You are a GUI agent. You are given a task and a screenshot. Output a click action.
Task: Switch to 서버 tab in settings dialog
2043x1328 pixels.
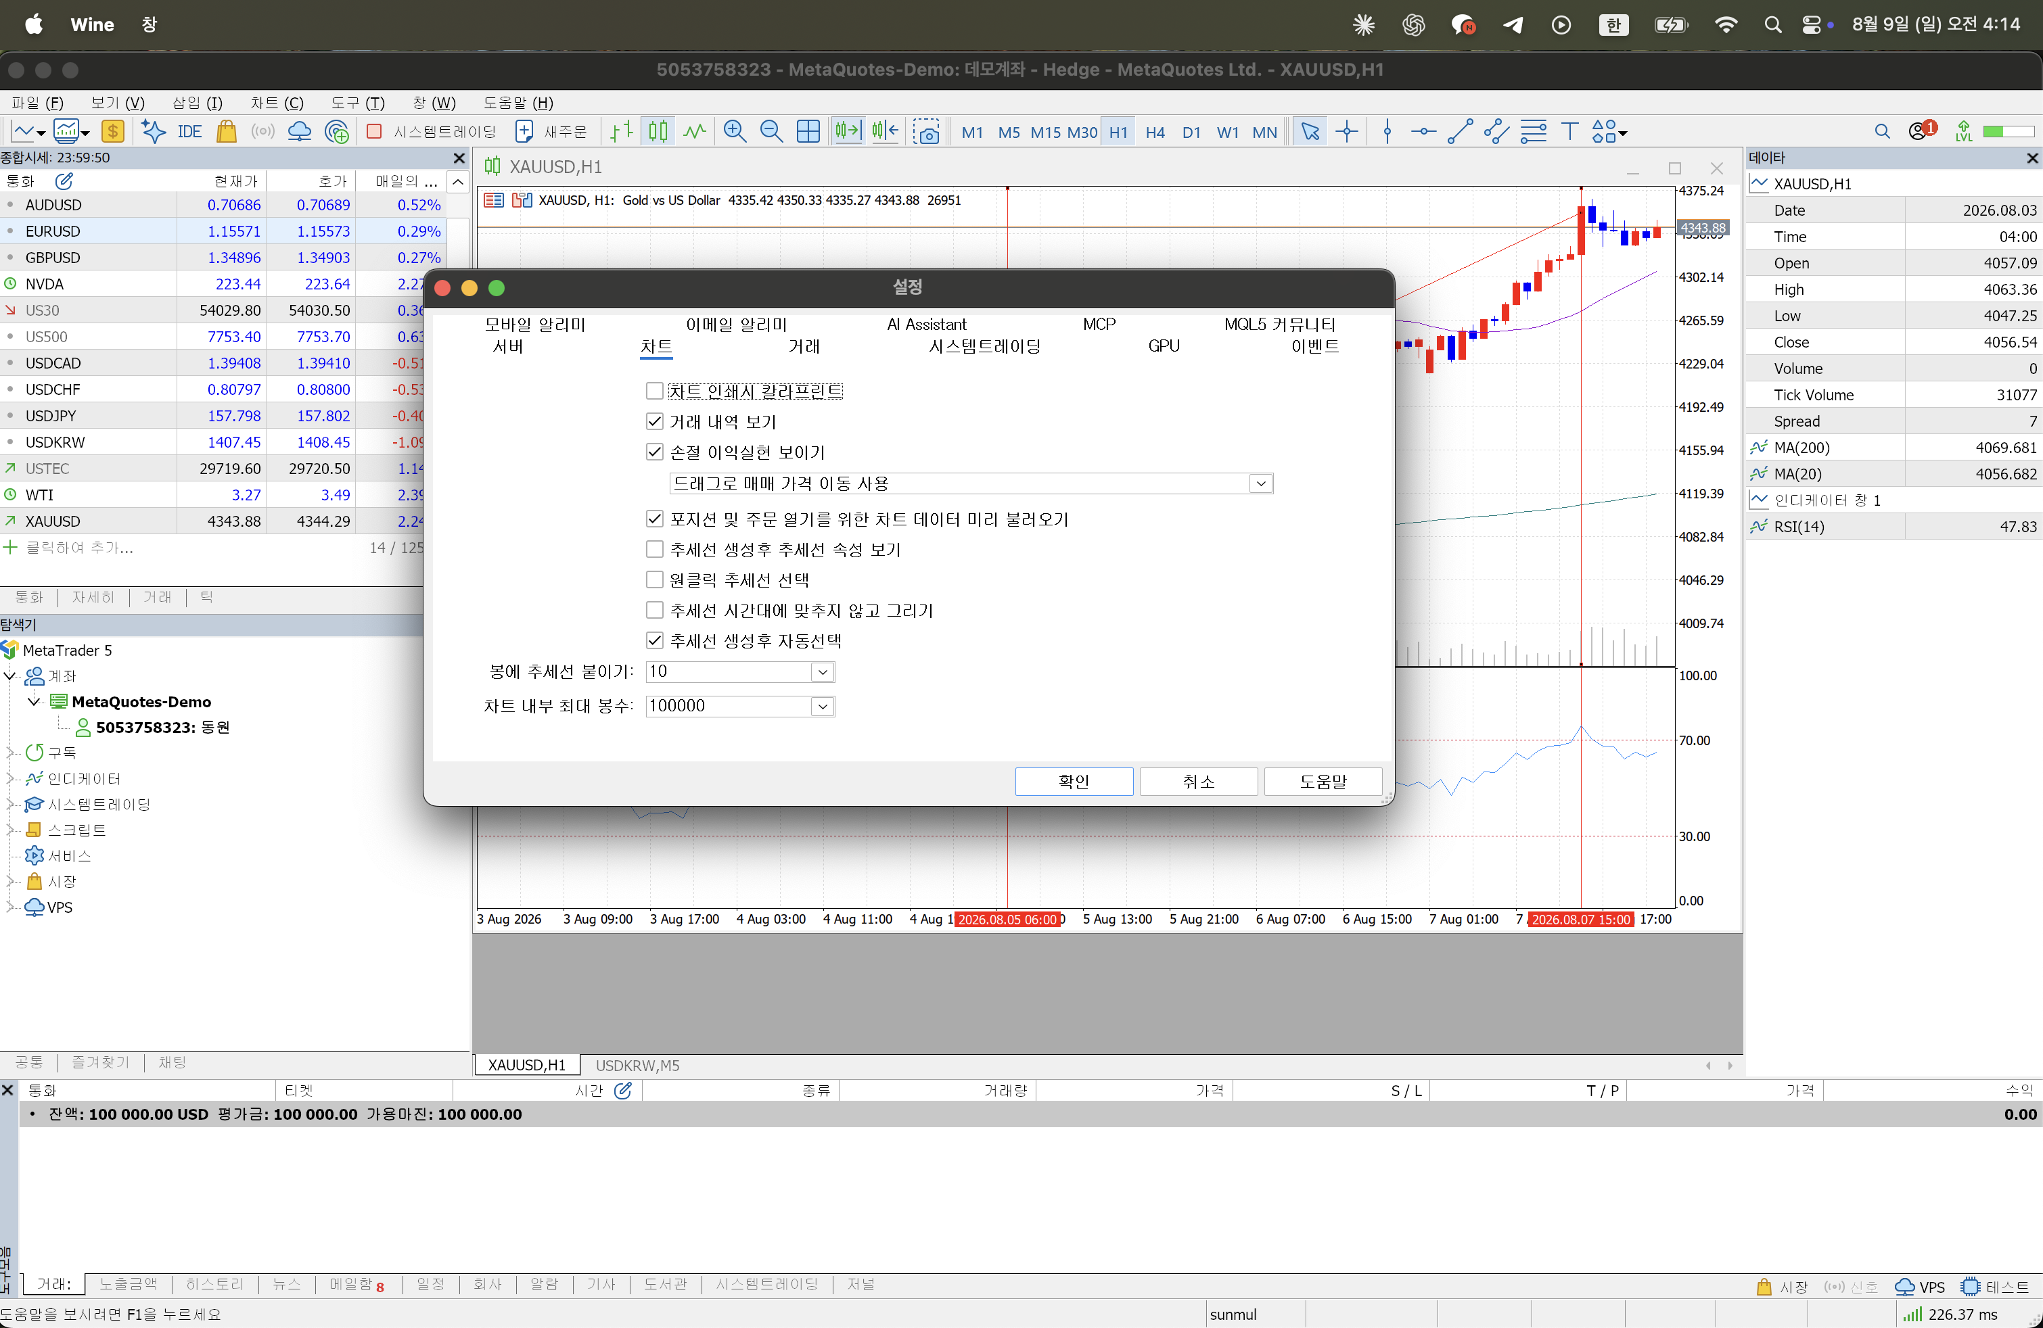[508, 347]
